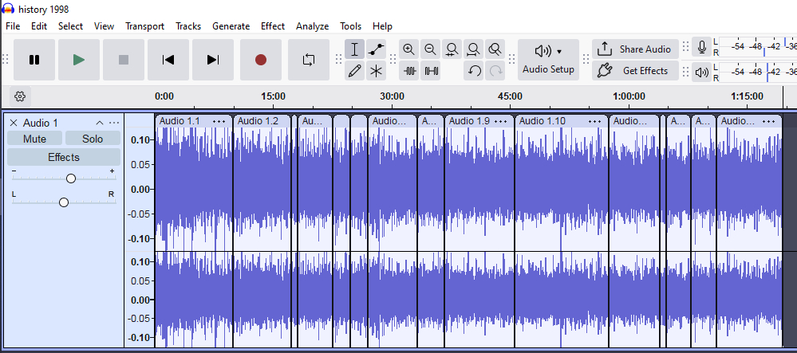The width and height of the screenshot is (797, 353).
Task: Solo the Audio 1 track
Action: pos(93,139)
